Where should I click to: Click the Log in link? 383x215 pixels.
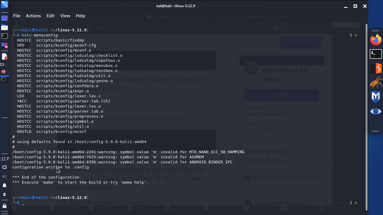tap(266, 42)
